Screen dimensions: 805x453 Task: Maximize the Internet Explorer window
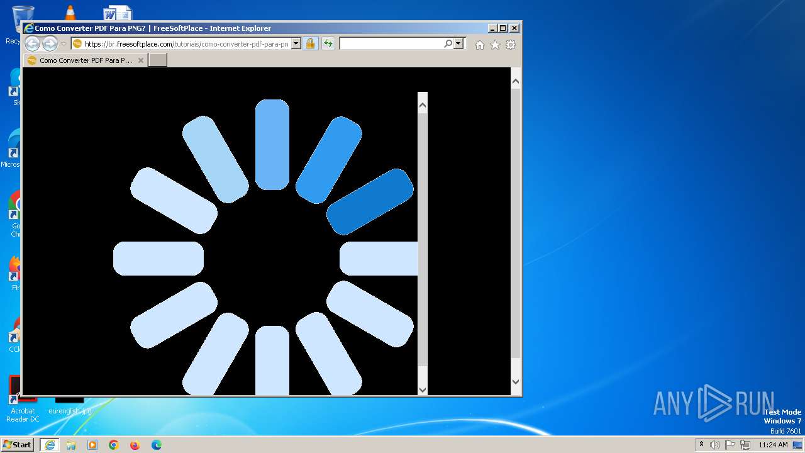point(502,28)
